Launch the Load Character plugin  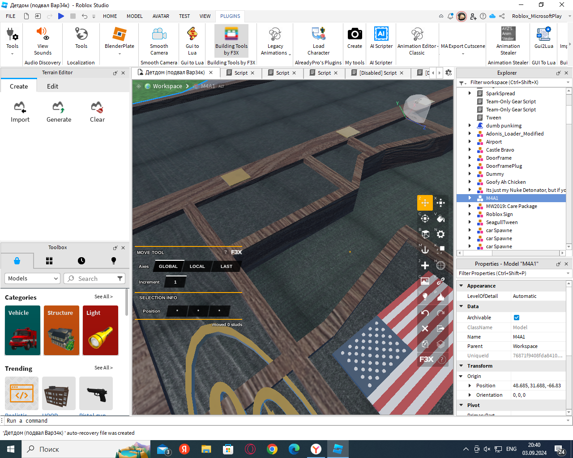318,41
